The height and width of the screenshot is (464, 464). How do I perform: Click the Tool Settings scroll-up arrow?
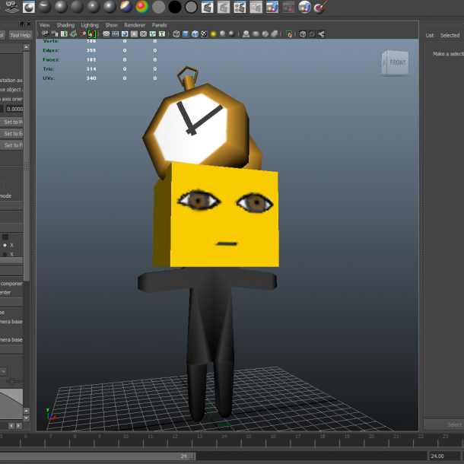[27, 47]
